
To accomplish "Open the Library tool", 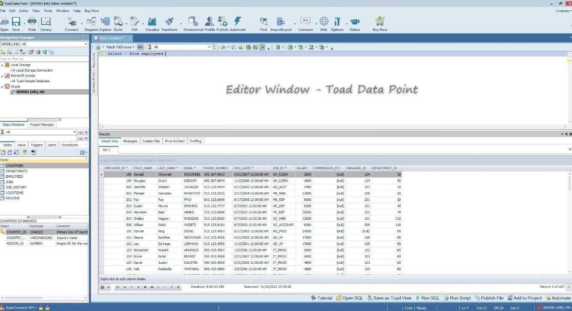I will [x=46, y=24].
